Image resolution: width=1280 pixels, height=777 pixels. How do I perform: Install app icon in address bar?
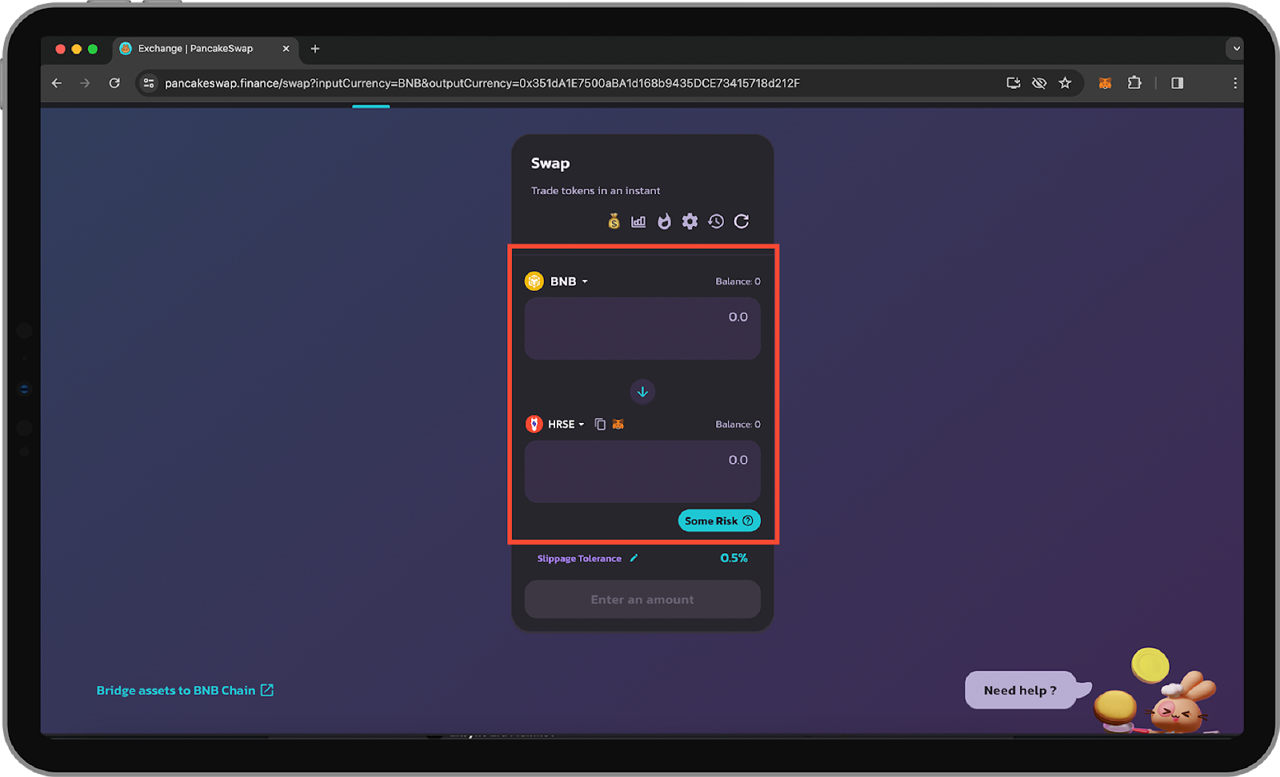click(1014, 83)
